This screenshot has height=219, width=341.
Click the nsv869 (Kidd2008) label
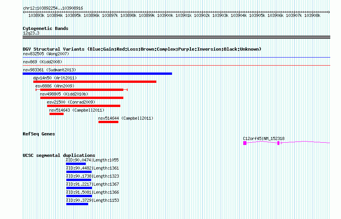pos(43,62)
